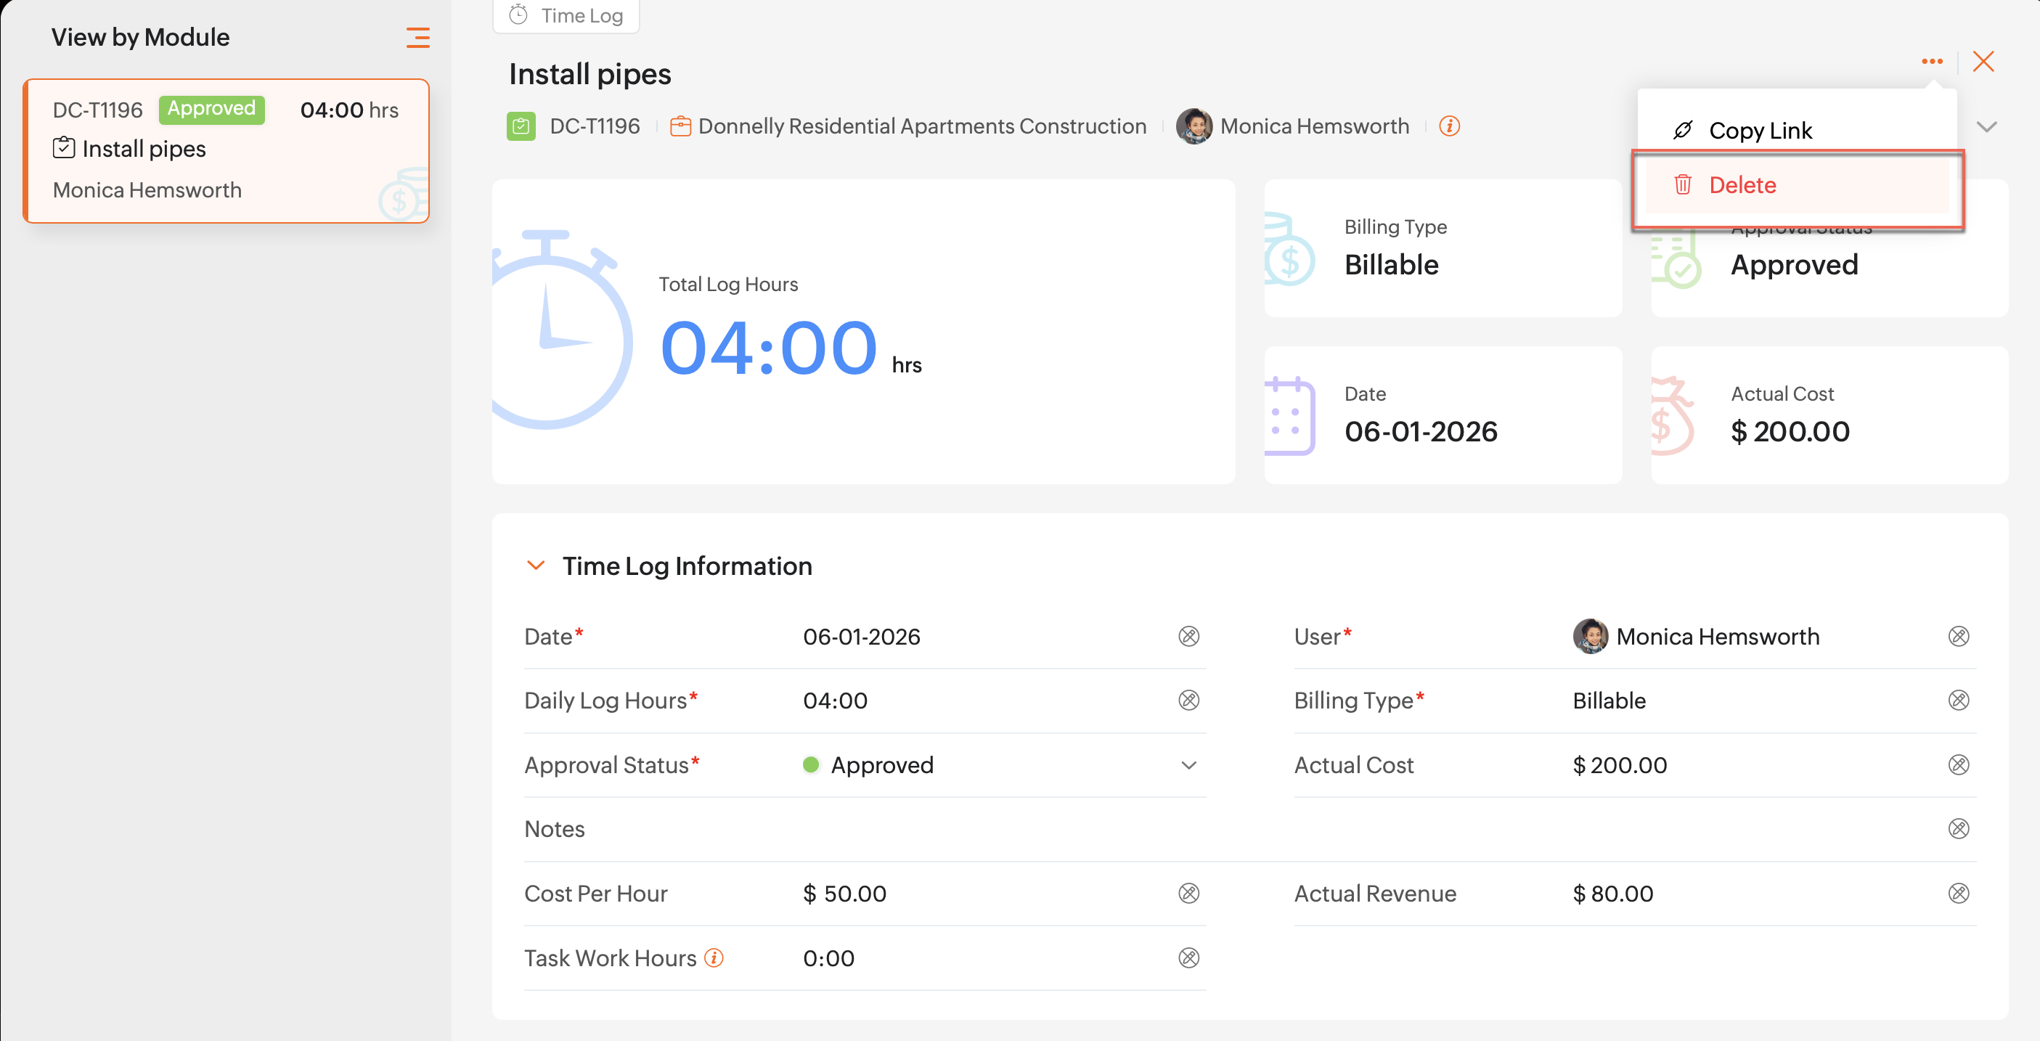Viewport: 2040px width, 1041px height.
Task: Click the green task icon beside DC-T1196
Action: tap(521, 126)
